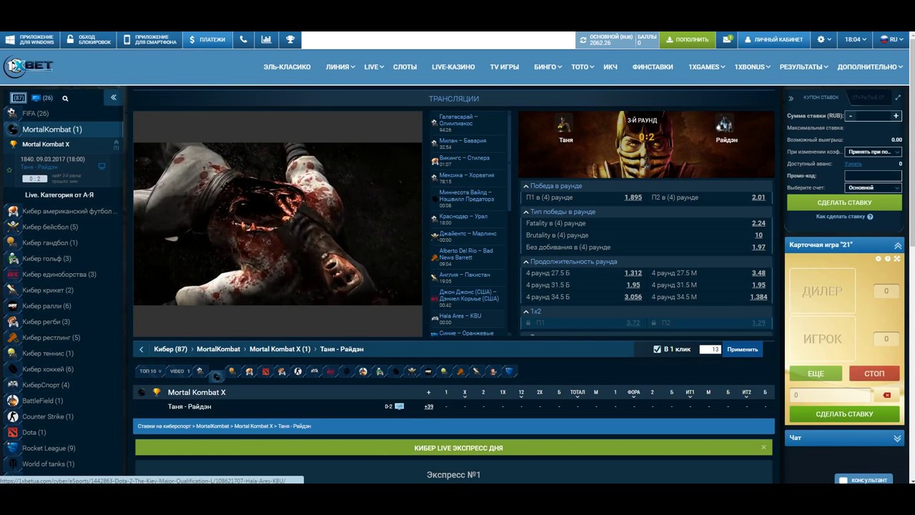
Task: Open card game 21 settings gear
Action: (x=879, y=259)
